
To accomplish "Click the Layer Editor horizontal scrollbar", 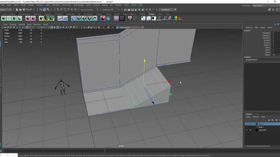I will 258,146.
